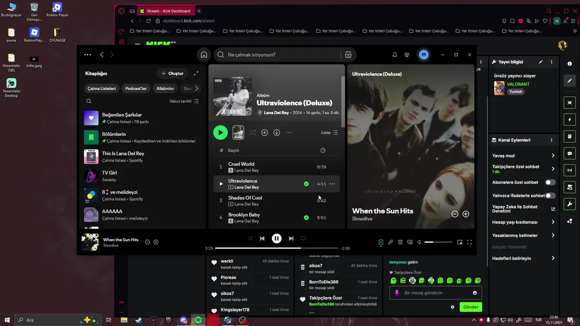Image resolution: width=580 pixels, height=326 pixels.
Task: Toggle Now Playing view button
Action: coord(381,242)
